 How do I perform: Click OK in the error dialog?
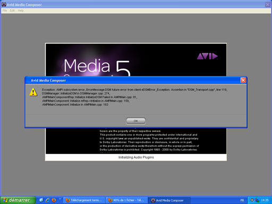(x=135, y=121)
